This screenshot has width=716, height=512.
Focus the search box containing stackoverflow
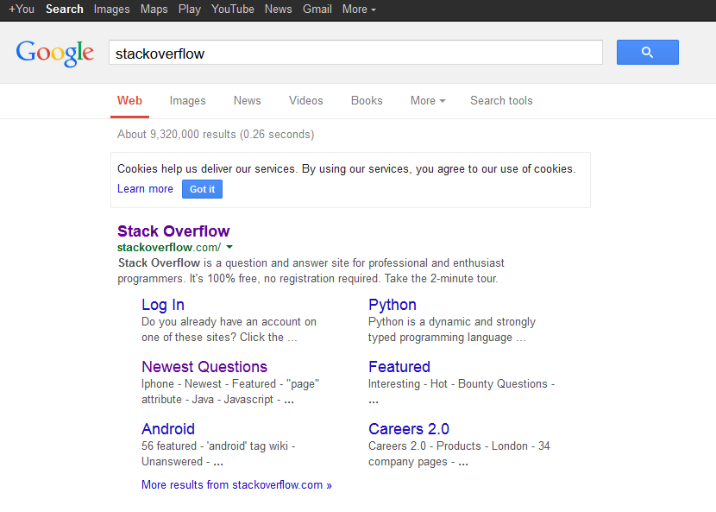(x=355, y=52)
